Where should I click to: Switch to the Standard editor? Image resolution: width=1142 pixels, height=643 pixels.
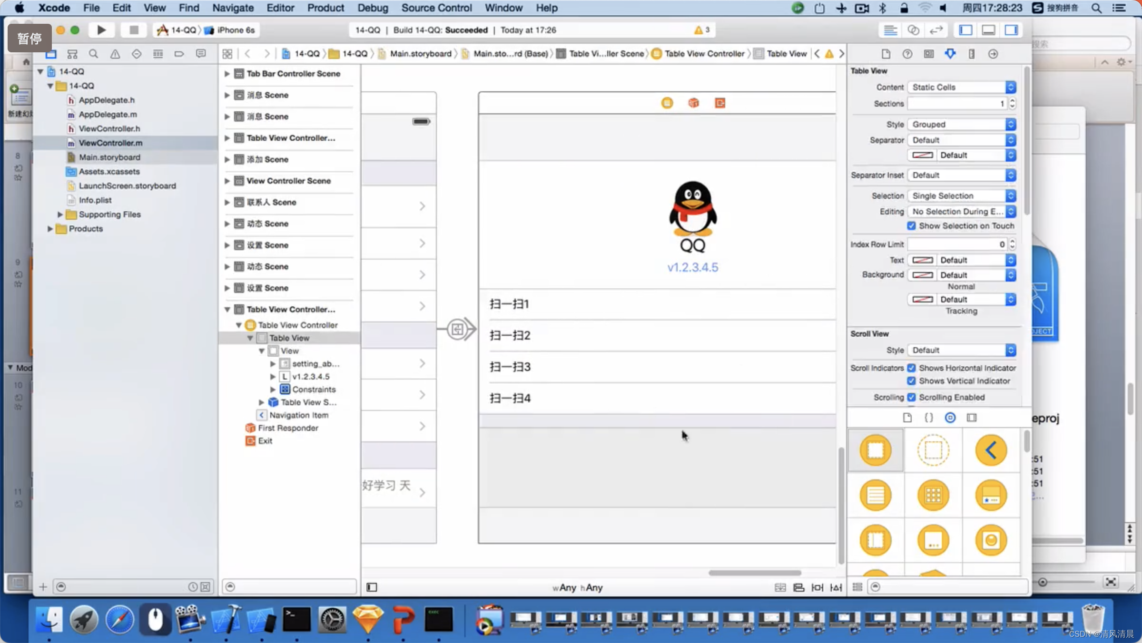(x=890, y=30)
